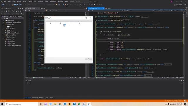This screenshot has width=188, height=106.
Task: Select TestTableModel.h in Solution Explorer
Action: tap(14, 33)
